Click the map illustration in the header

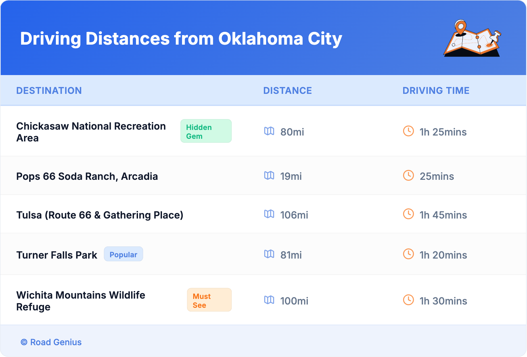472,39
